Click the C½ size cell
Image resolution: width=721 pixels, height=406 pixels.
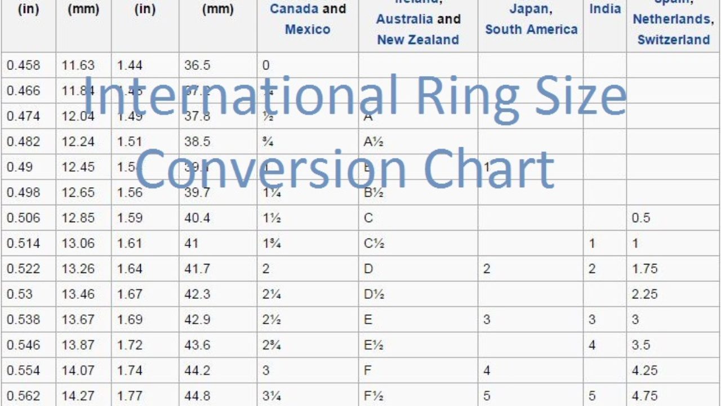click(418, 244)
